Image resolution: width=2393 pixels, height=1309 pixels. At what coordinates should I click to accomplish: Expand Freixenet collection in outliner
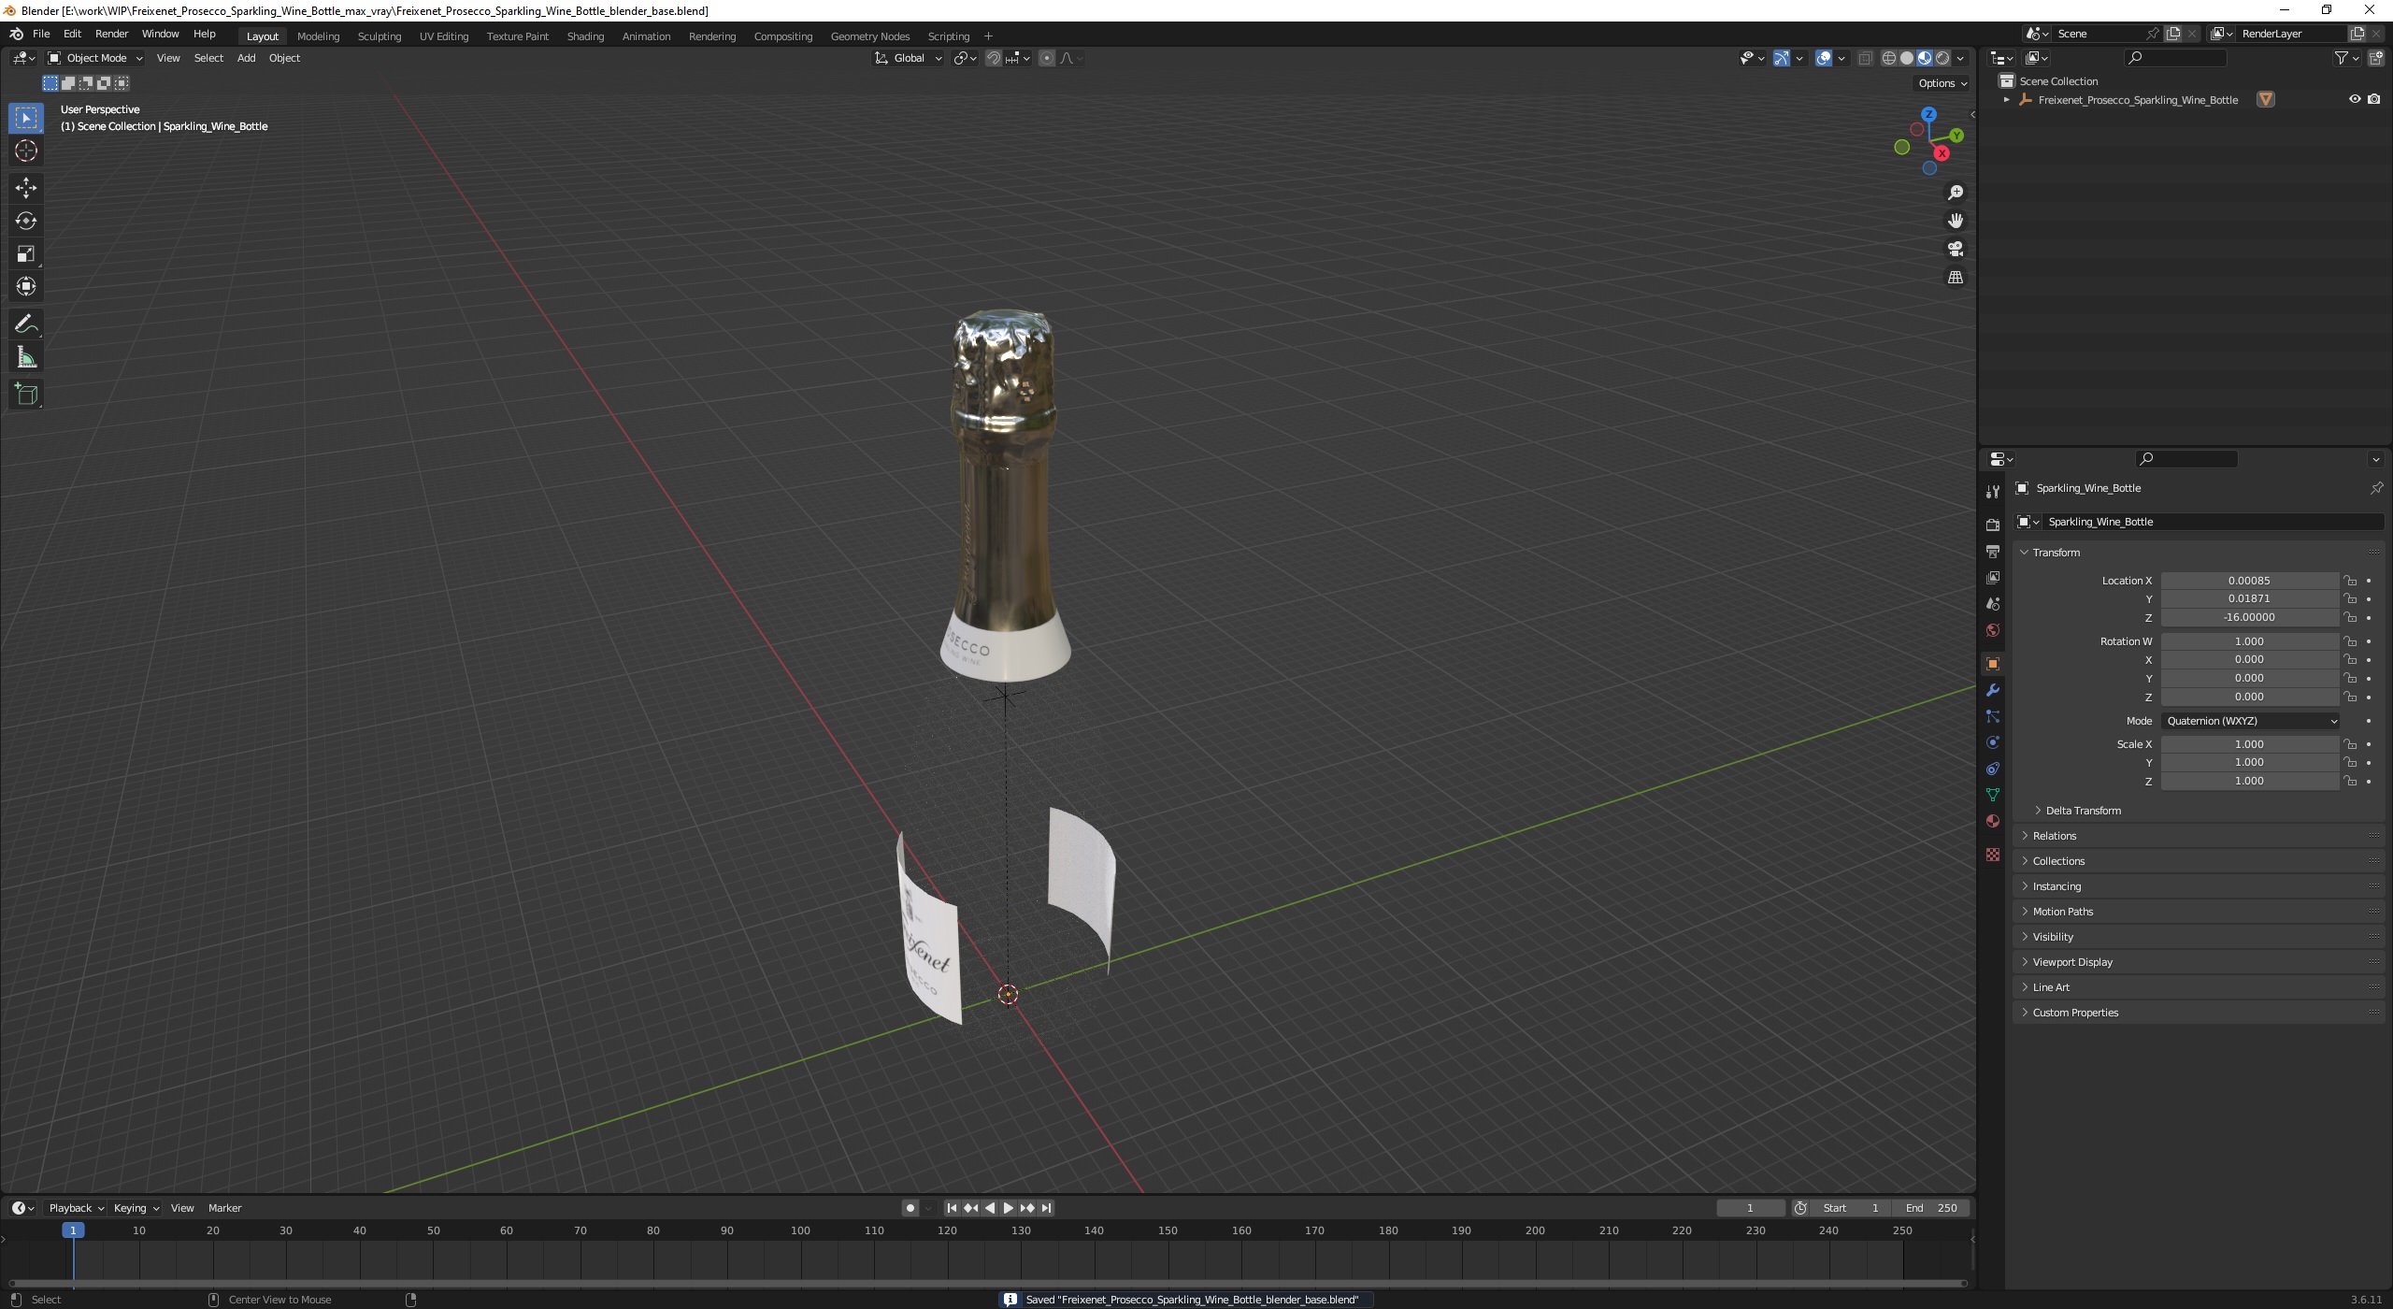click(2006, 99)
